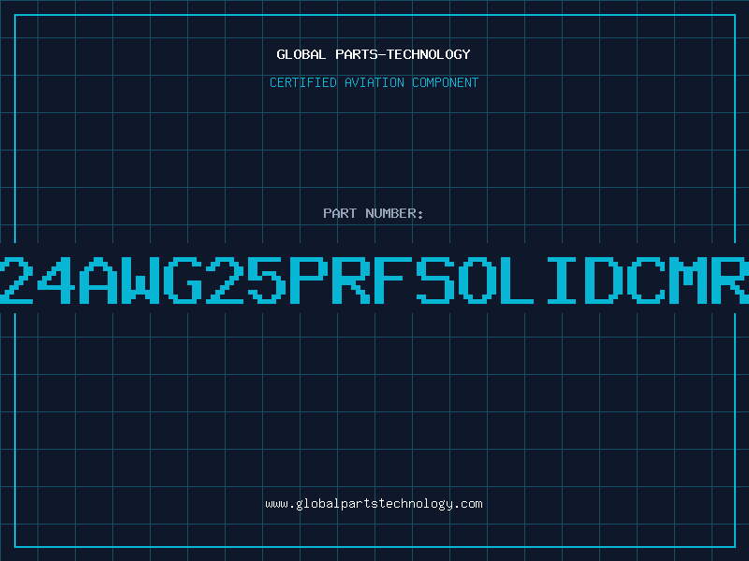Click the GLOBAL PARTS-TECHNOLOGY heading
Viewport: 749px width, 561px height.
click(374, 54)
